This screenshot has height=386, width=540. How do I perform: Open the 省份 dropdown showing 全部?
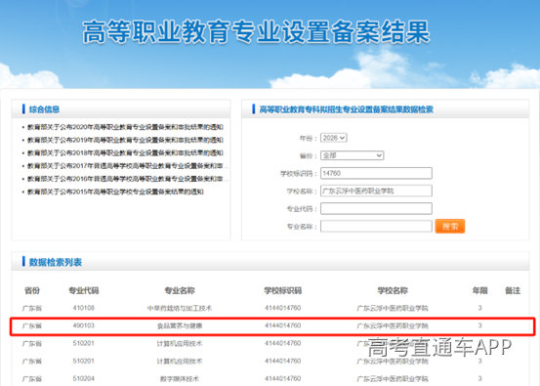pos(352,155)
